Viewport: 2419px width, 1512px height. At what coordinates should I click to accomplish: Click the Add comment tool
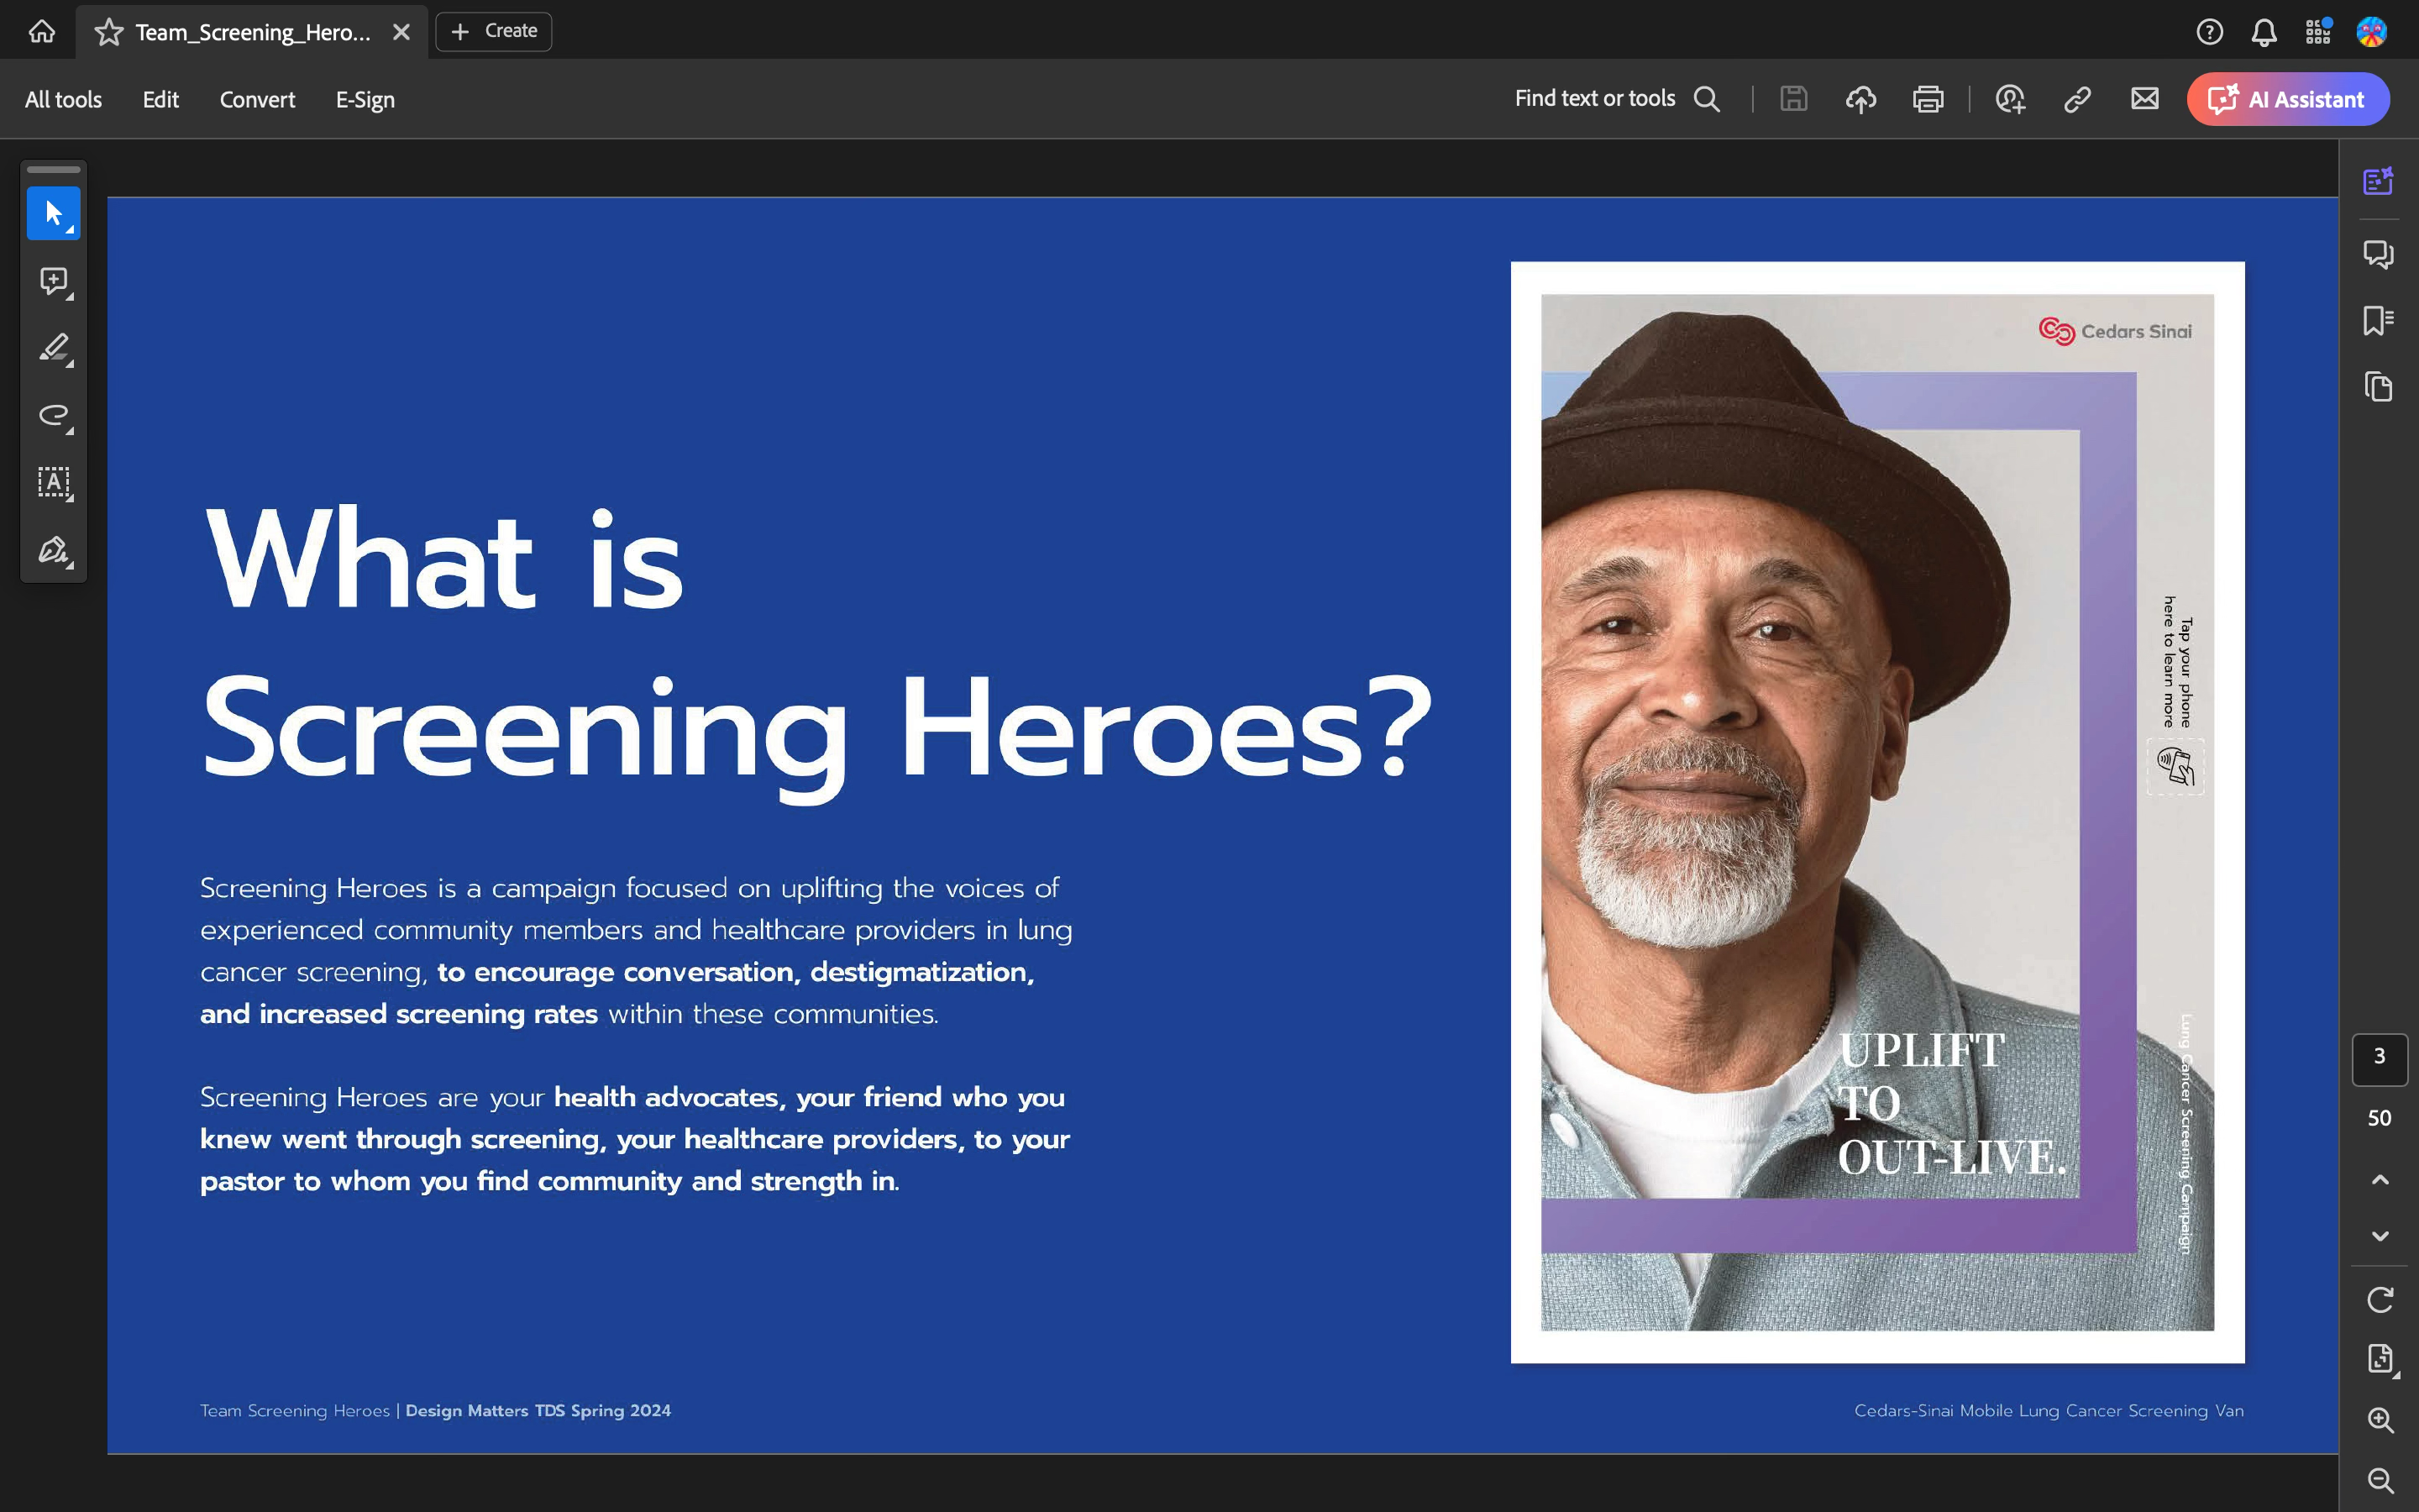[x=53, y=281]
